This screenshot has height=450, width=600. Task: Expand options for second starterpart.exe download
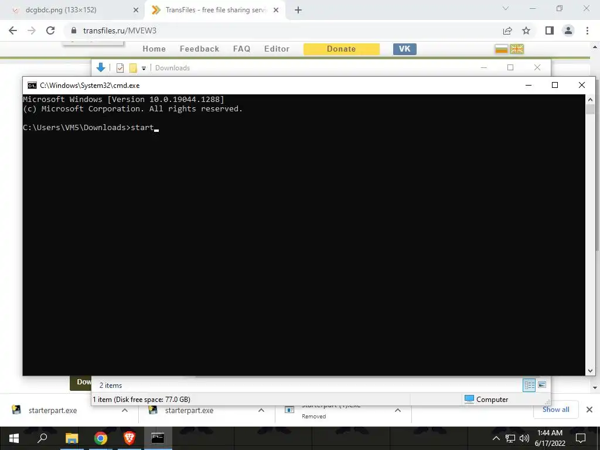(x=261, y=410)
